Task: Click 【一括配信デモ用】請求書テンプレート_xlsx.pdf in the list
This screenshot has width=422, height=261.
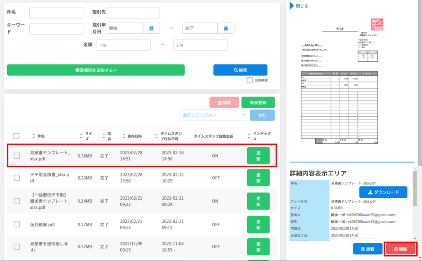Action: pos(50,201)
